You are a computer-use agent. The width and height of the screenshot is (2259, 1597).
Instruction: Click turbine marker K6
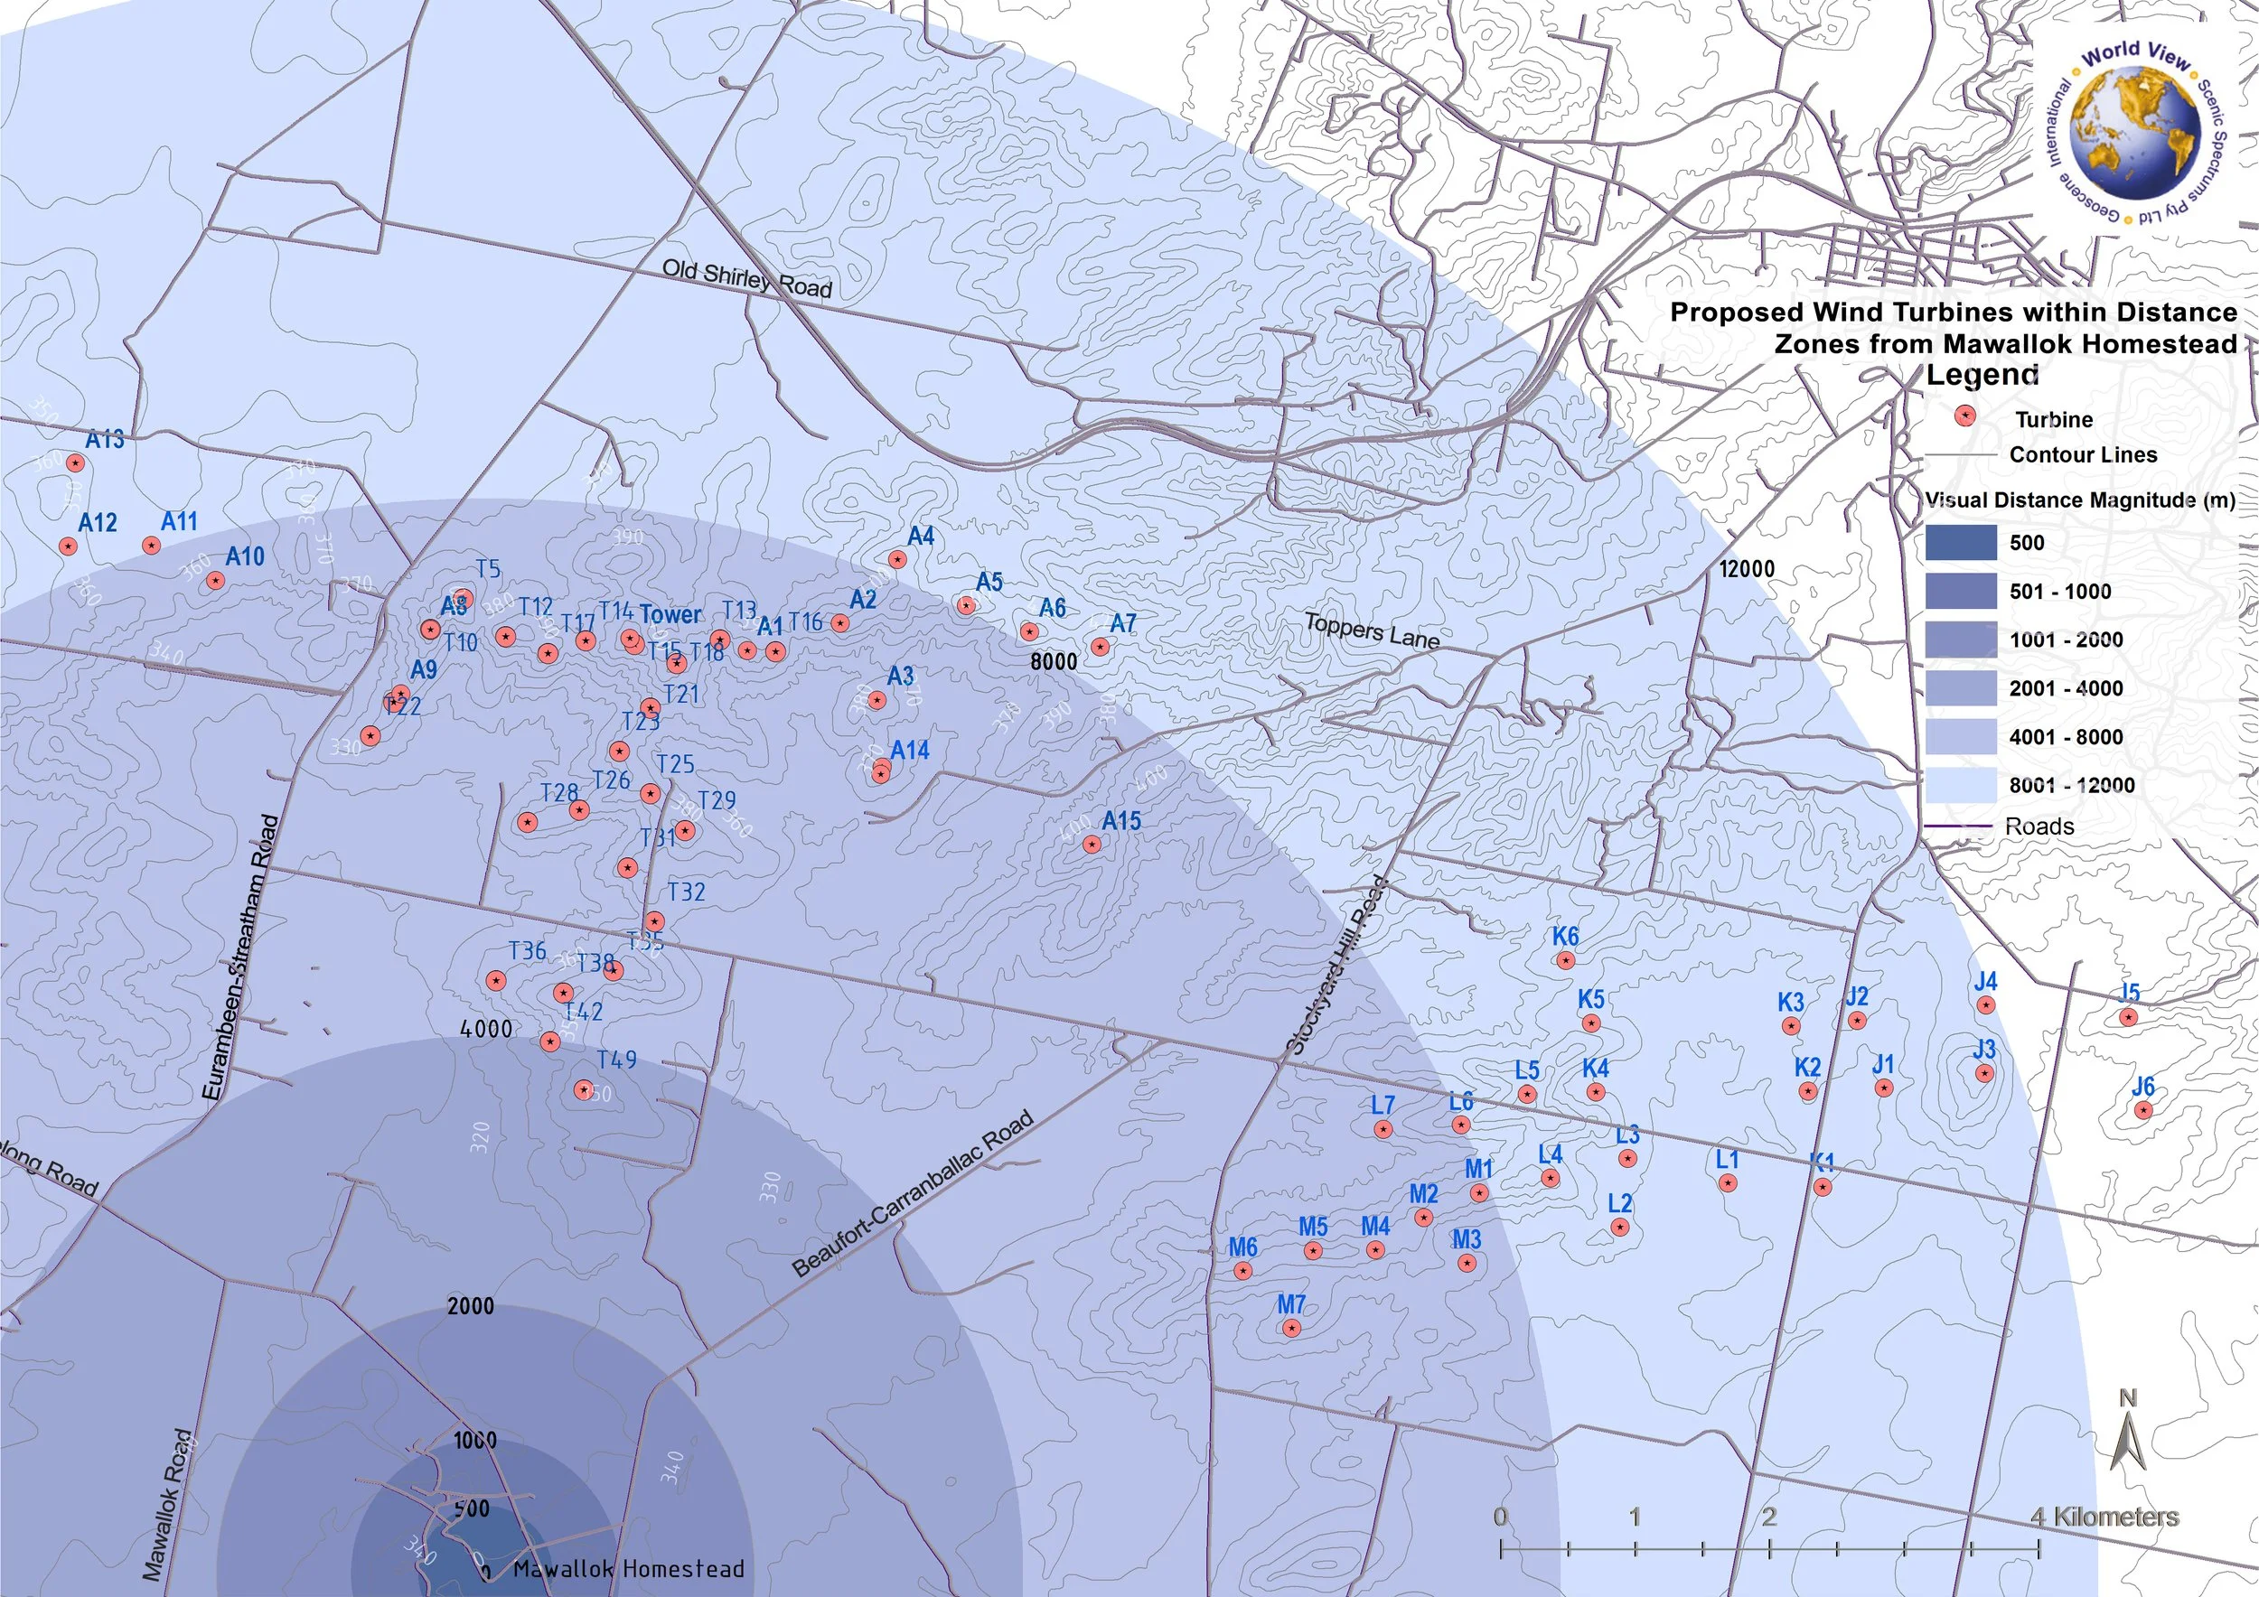(1565, 960)
